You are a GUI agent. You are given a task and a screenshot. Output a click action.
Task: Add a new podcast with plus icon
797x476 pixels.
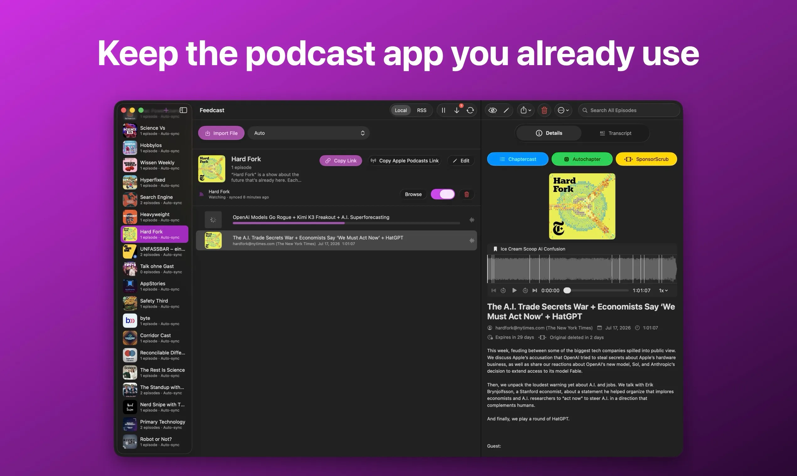[166, 110]
